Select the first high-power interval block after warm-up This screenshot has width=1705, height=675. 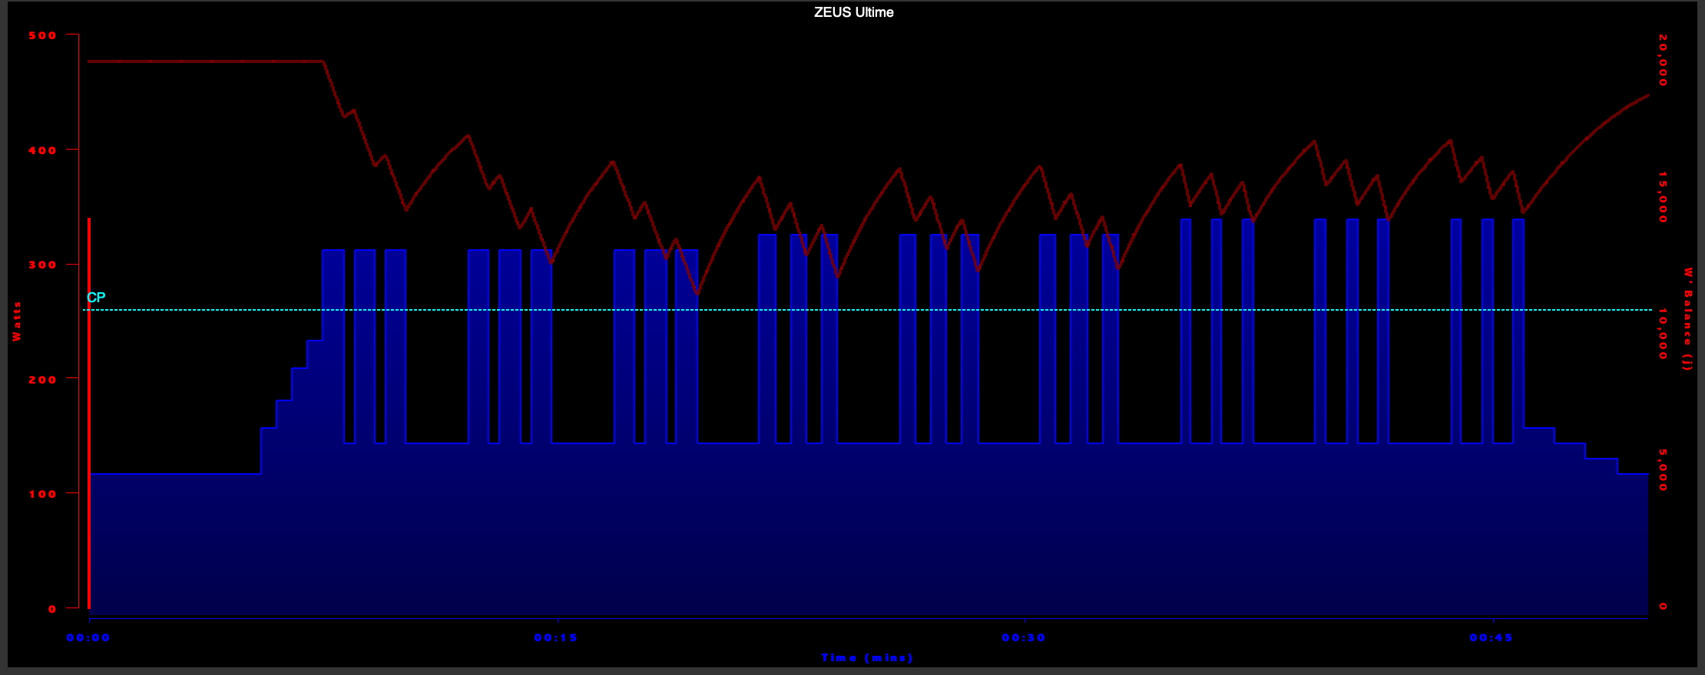point(333,345)
